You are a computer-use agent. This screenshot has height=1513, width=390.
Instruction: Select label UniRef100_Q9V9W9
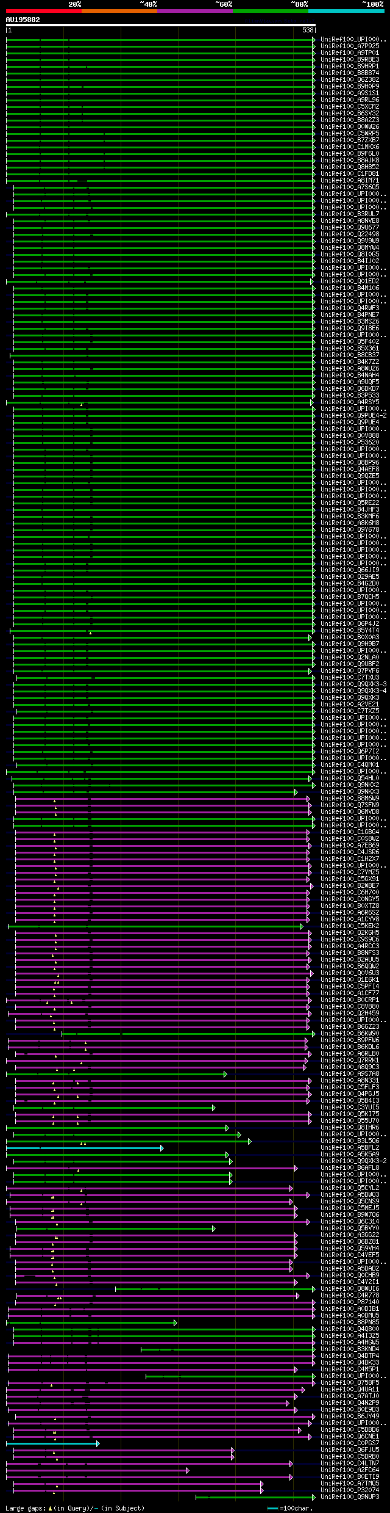[350, 241]
